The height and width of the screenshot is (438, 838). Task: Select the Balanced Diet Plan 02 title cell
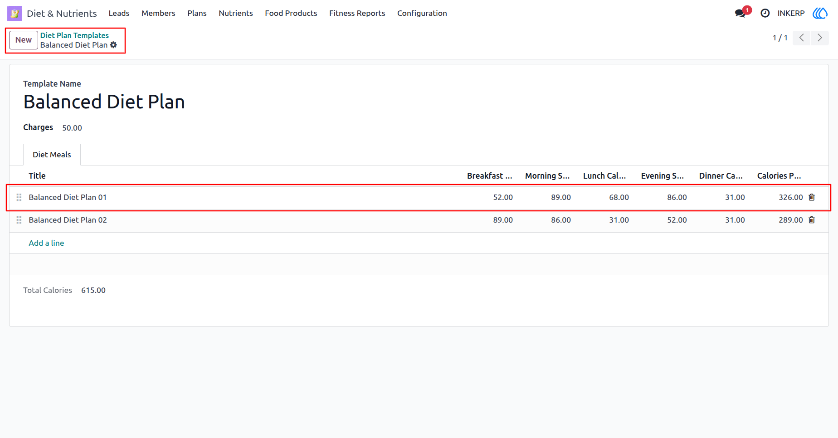pos(68,220)
